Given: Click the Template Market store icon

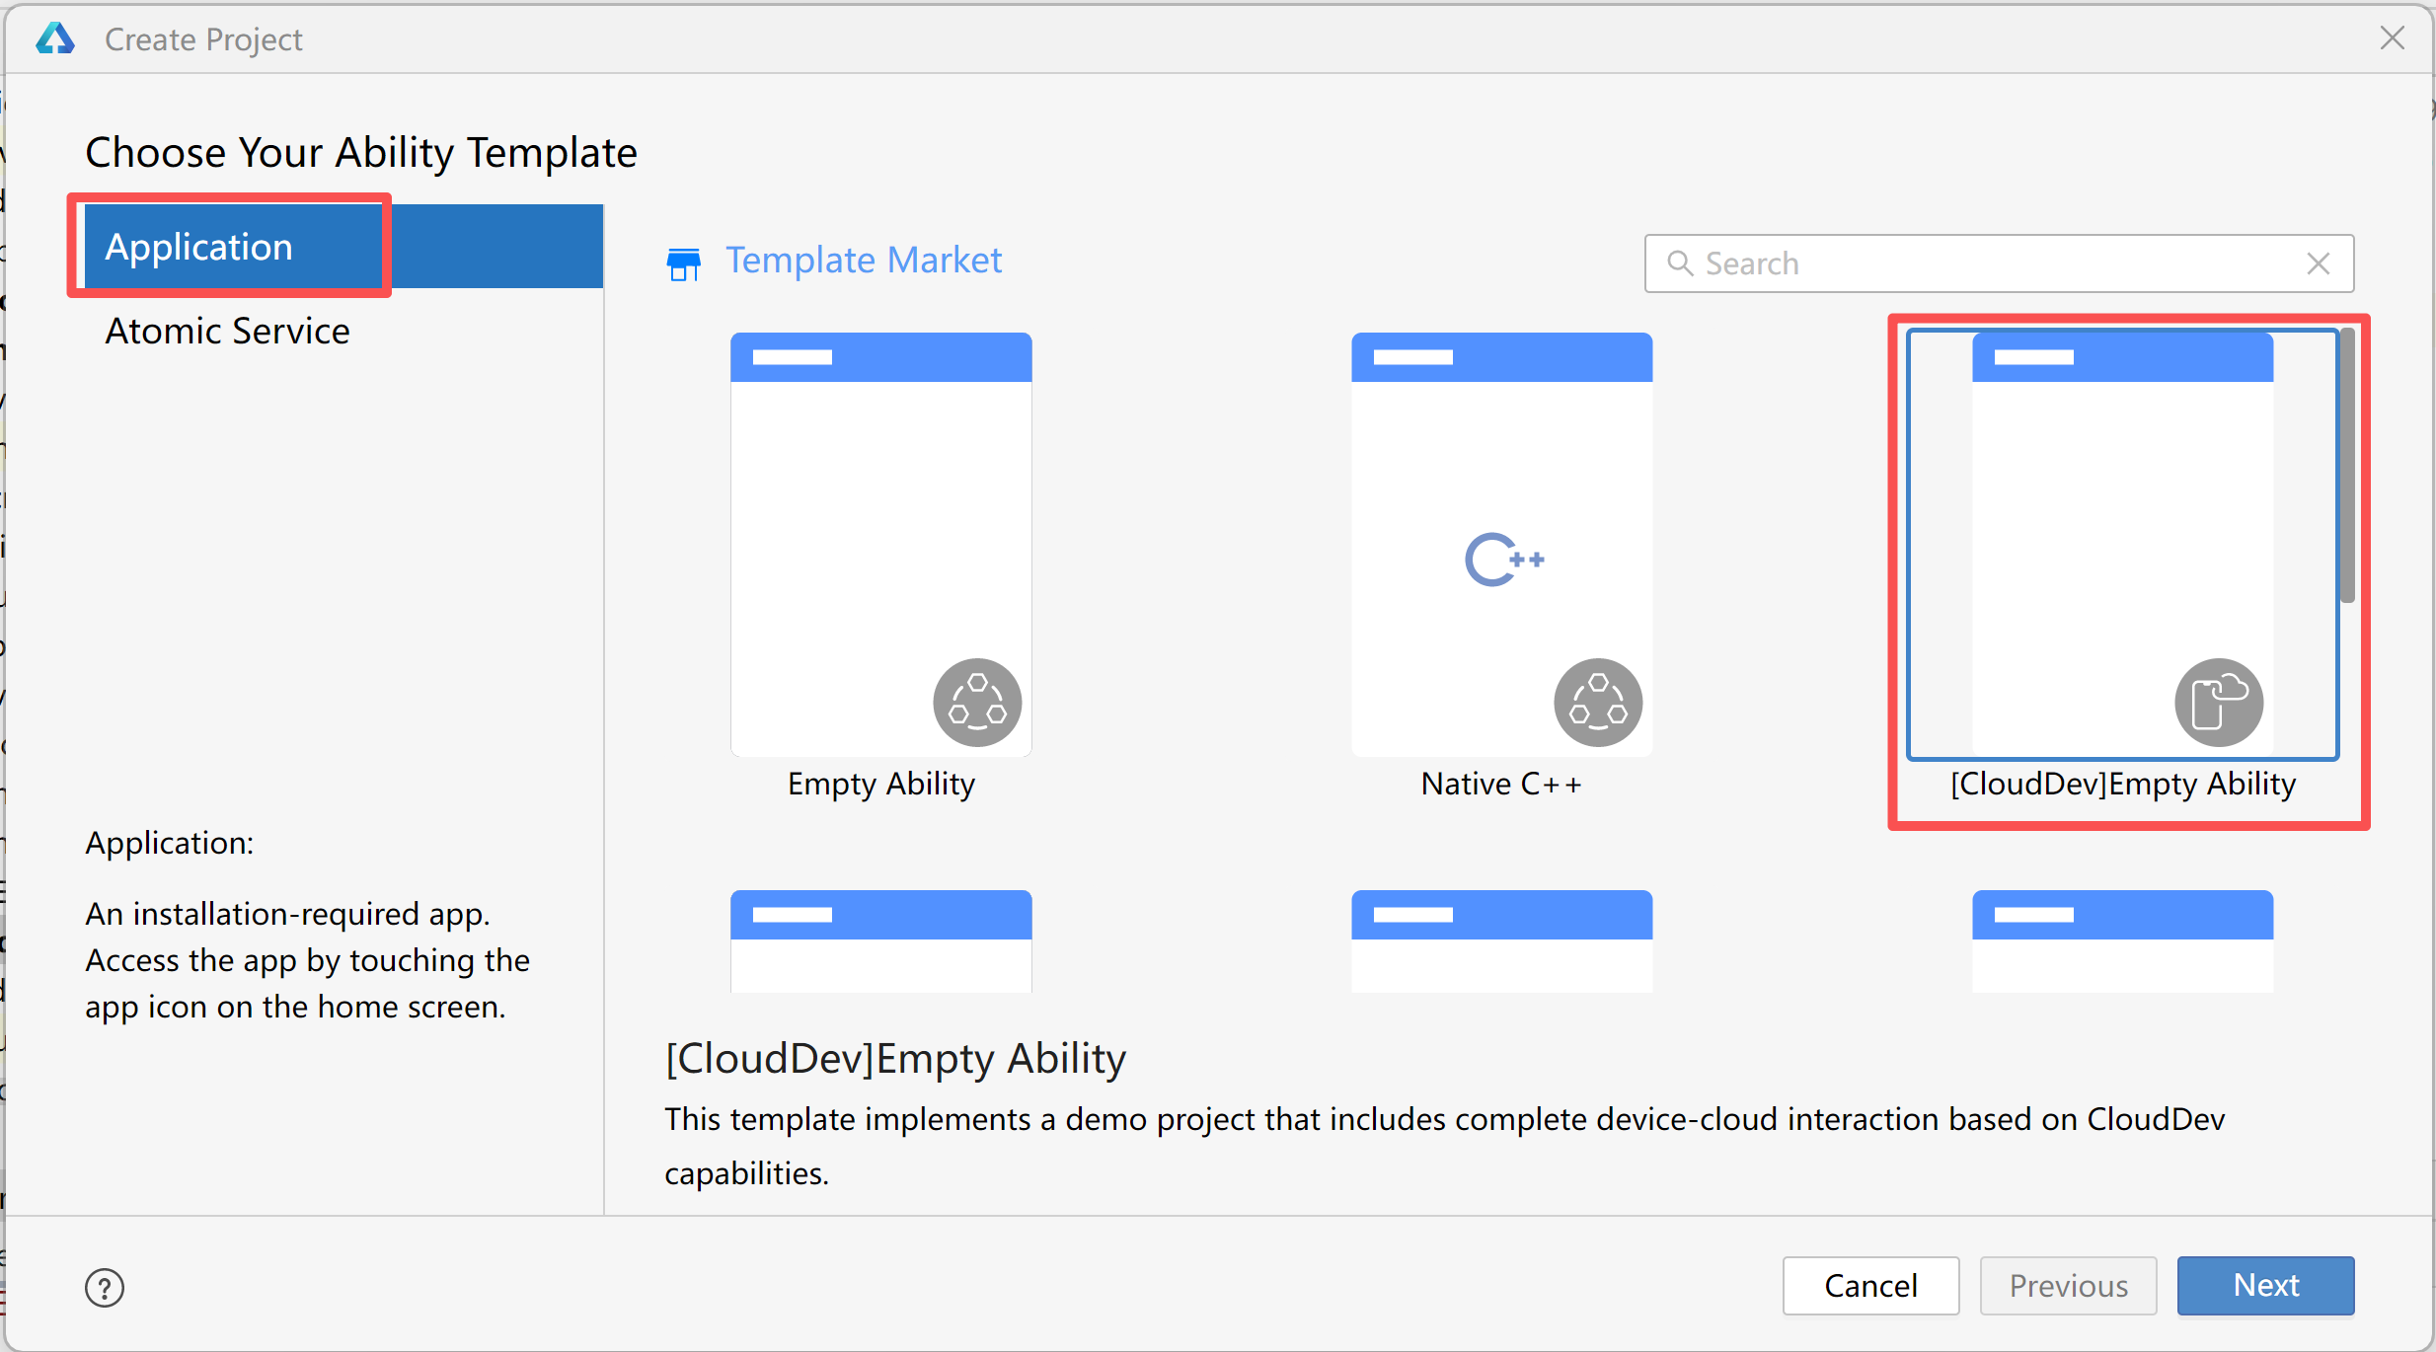Looking at the screenshot, I should pyautogui.click(x=683, y=263).
